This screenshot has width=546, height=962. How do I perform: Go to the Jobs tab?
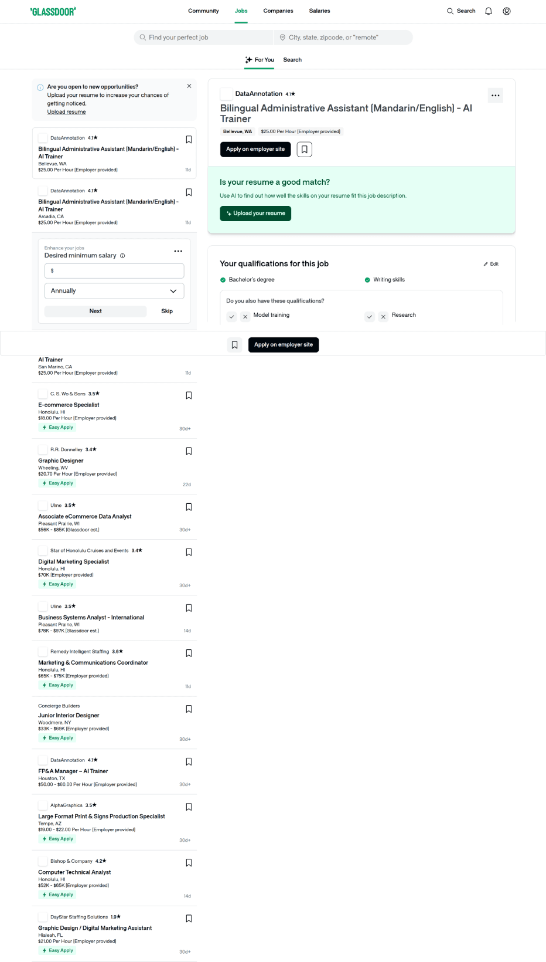(x=241, y=11)
